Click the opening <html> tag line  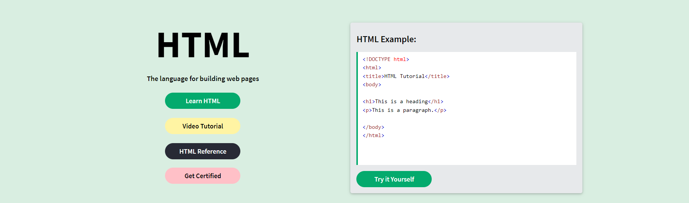[x=372, y=68]
